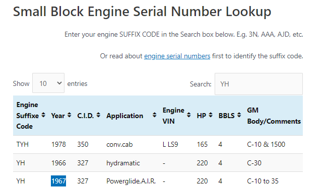The height and width of the screenshot is (191, 326).
Task: Focus the Search input box
Action: pos(258,84)
